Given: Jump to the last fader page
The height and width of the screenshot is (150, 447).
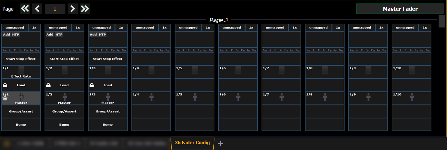Looking at the screenshot, I should point(85,9).
